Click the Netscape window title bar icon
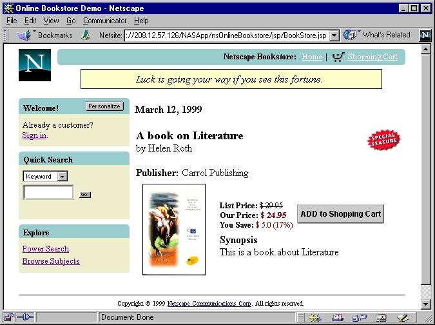 pyautogui.click(x=8, y=8)
